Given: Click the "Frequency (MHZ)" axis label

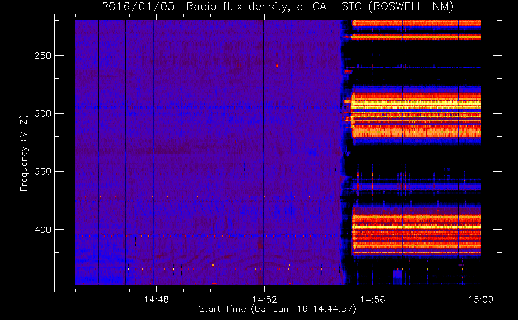Looking at the screenshot, I should pos(24,153).
